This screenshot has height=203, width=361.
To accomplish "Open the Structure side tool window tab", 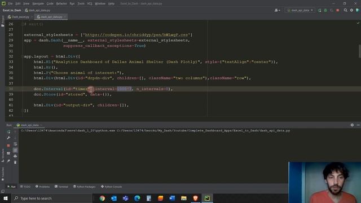I will point(2,156).
